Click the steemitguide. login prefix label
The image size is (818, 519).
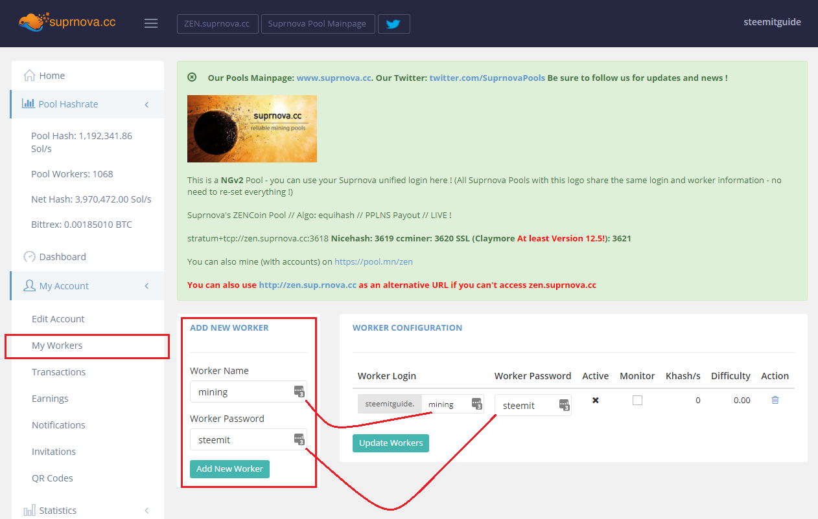[390, 404]
